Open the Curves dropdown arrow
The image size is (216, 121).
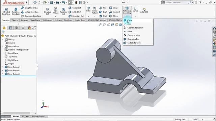pyautogui.click(x=135, y=16)
